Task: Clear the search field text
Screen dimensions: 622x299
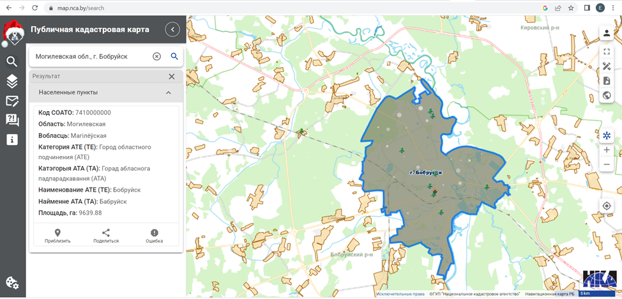Action: [156, 56]
